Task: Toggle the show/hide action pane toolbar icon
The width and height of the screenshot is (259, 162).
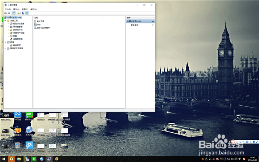Action: pyautogui.click(x=27, y=13)
